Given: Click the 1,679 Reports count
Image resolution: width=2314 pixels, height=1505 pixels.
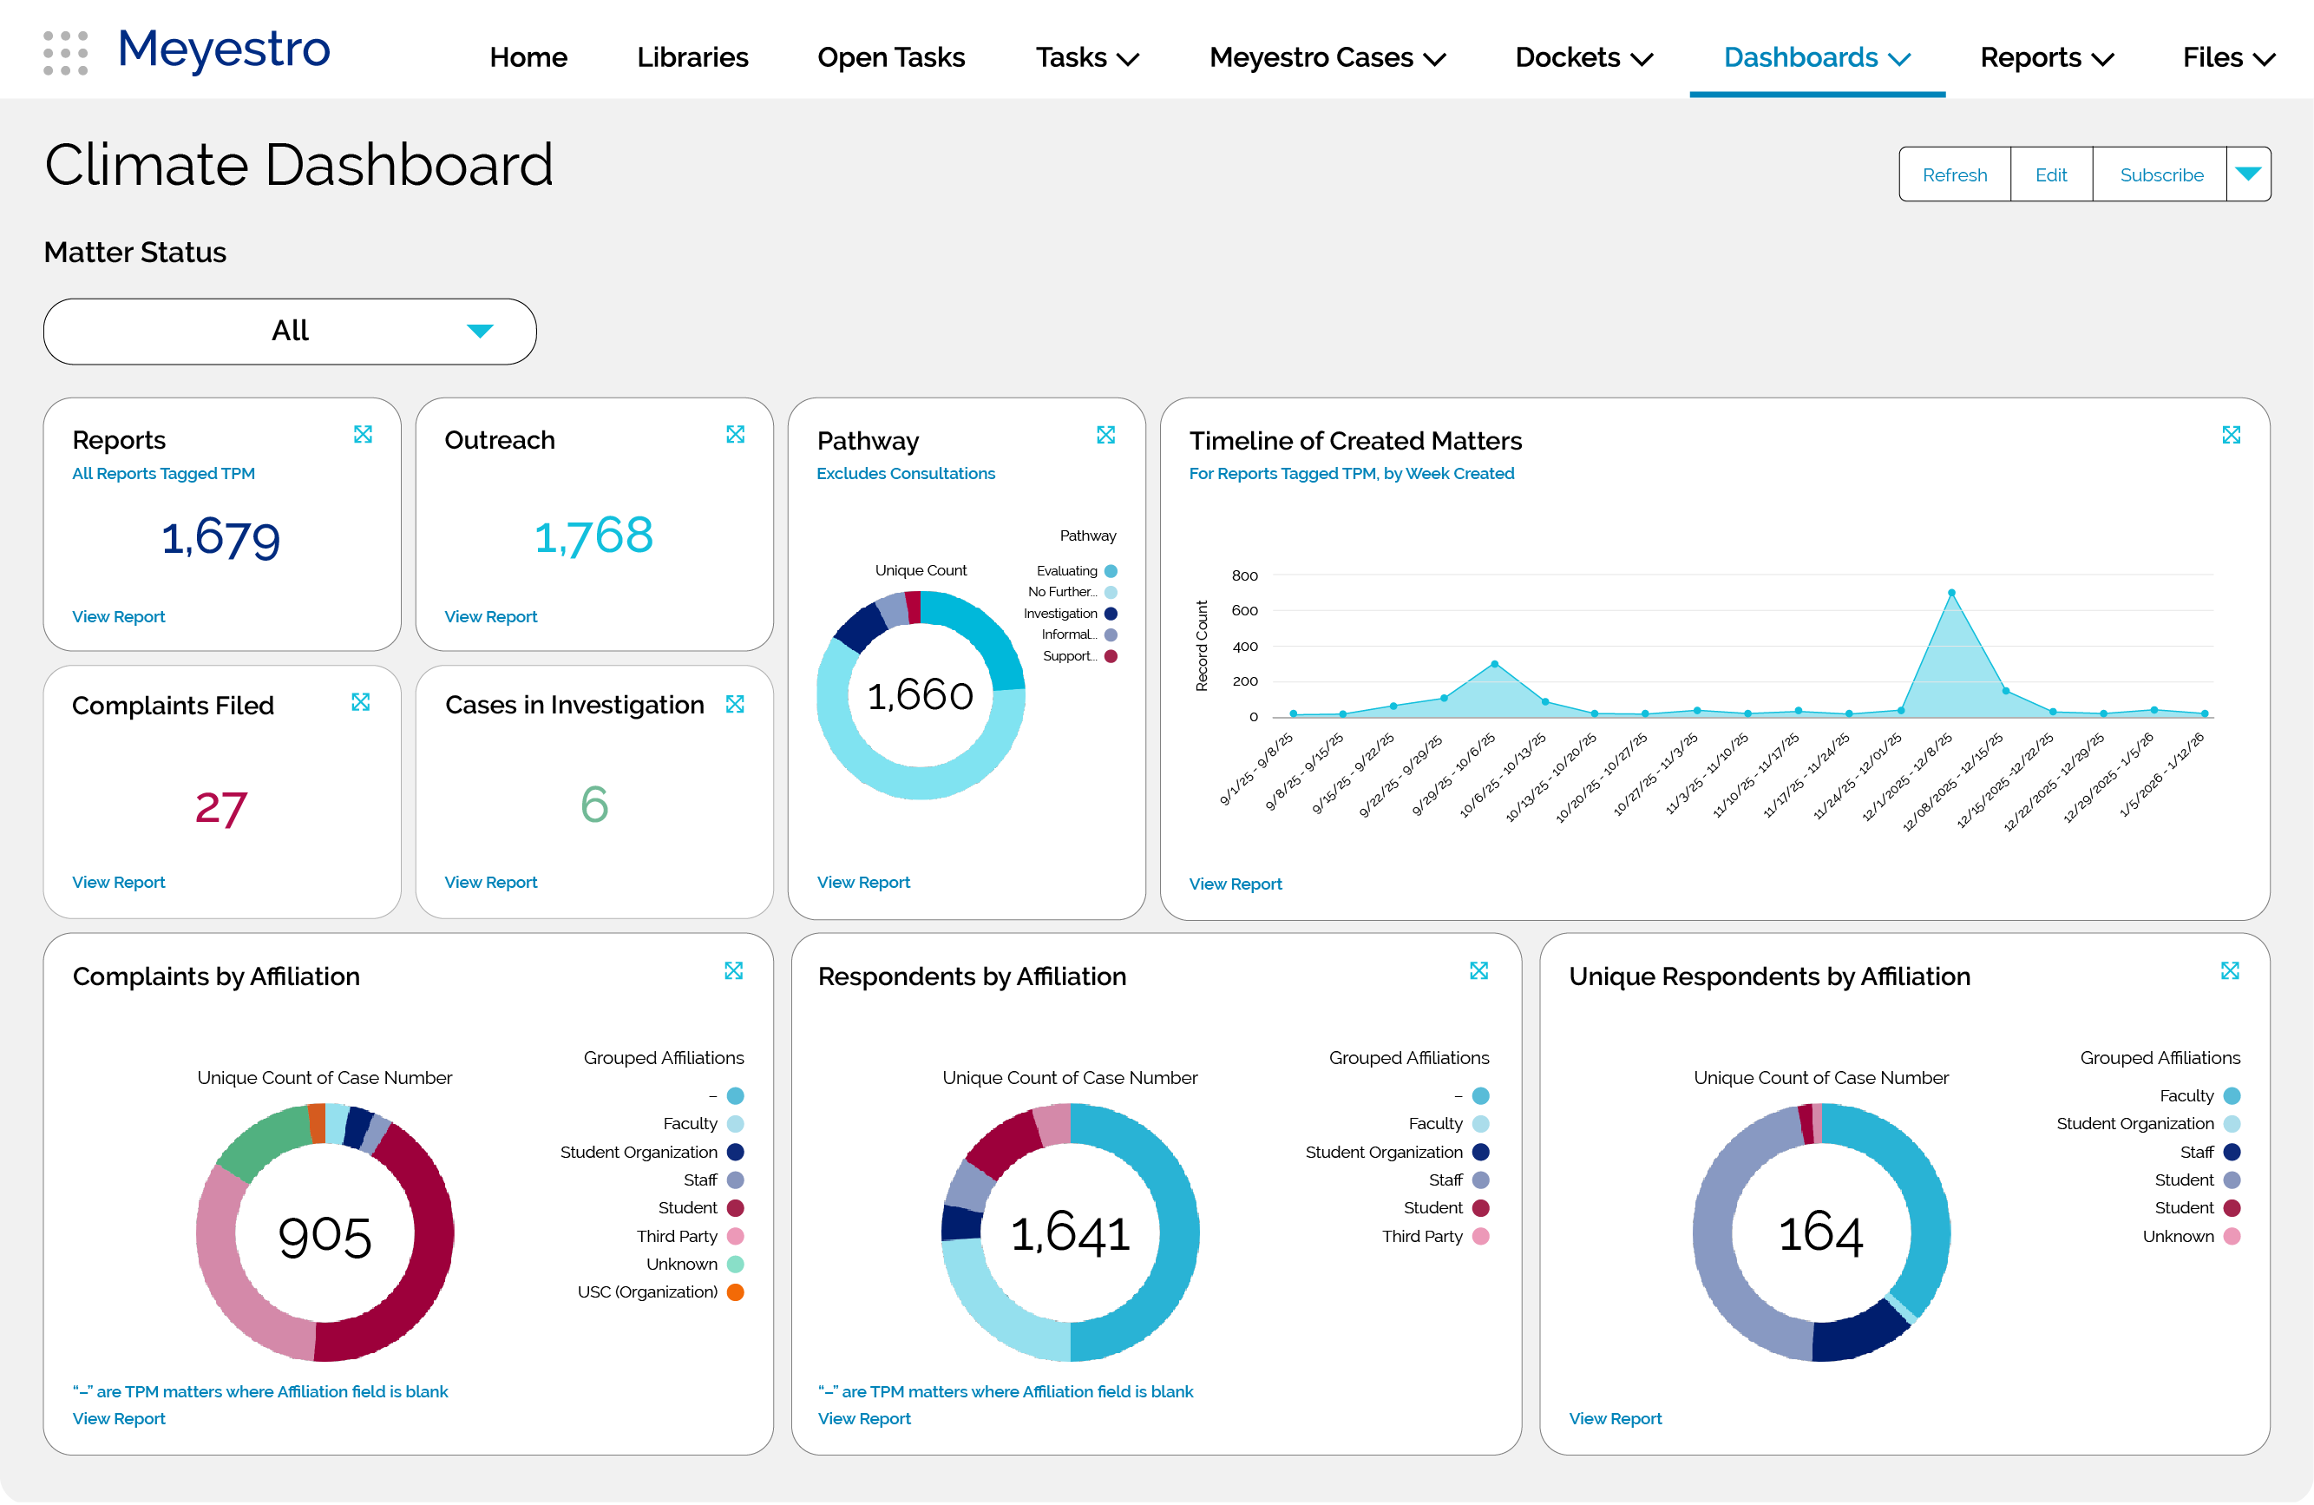Looking at the screenshot, I should pyautogui.click(x=220, y=538).
